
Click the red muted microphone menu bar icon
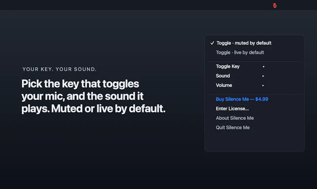coord(275,6)
